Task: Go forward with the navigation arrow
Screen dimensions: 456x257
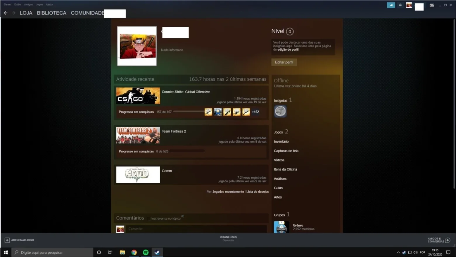Action: coord(13,13)
